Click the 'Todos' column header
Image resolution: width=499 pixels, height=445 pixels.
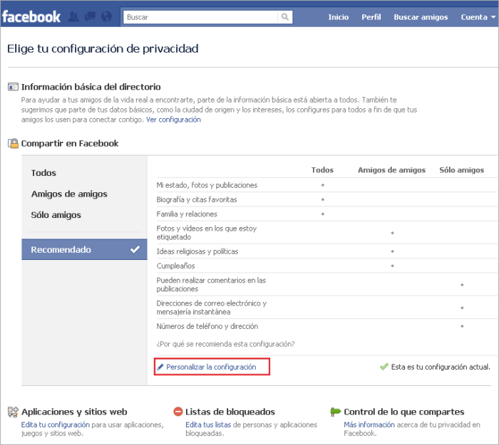322,170
